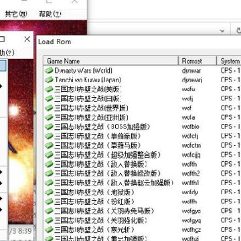Viewport: 241px width, 241px height.
Task: Click the green icon of the 草薙马版 row
Action: [49, 145]
